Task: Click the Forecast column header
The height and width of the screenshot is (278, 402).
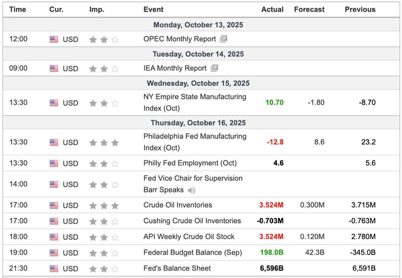Action: (309, 9)
